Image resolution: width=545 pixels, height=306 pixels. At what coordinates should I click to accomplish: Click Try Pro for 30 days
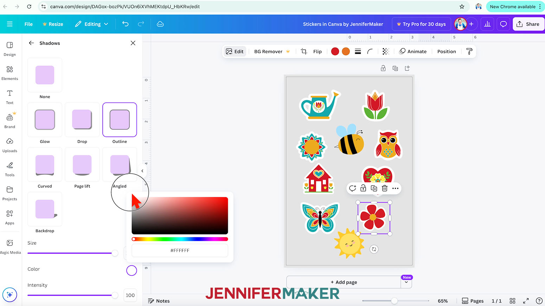click(421, 24)
